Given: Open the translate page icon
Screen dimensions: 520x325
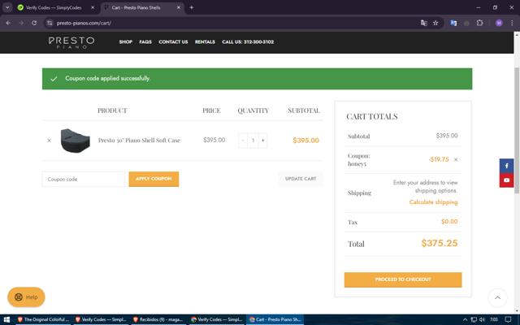Looking at the screenshot, I should coord(423,23).
